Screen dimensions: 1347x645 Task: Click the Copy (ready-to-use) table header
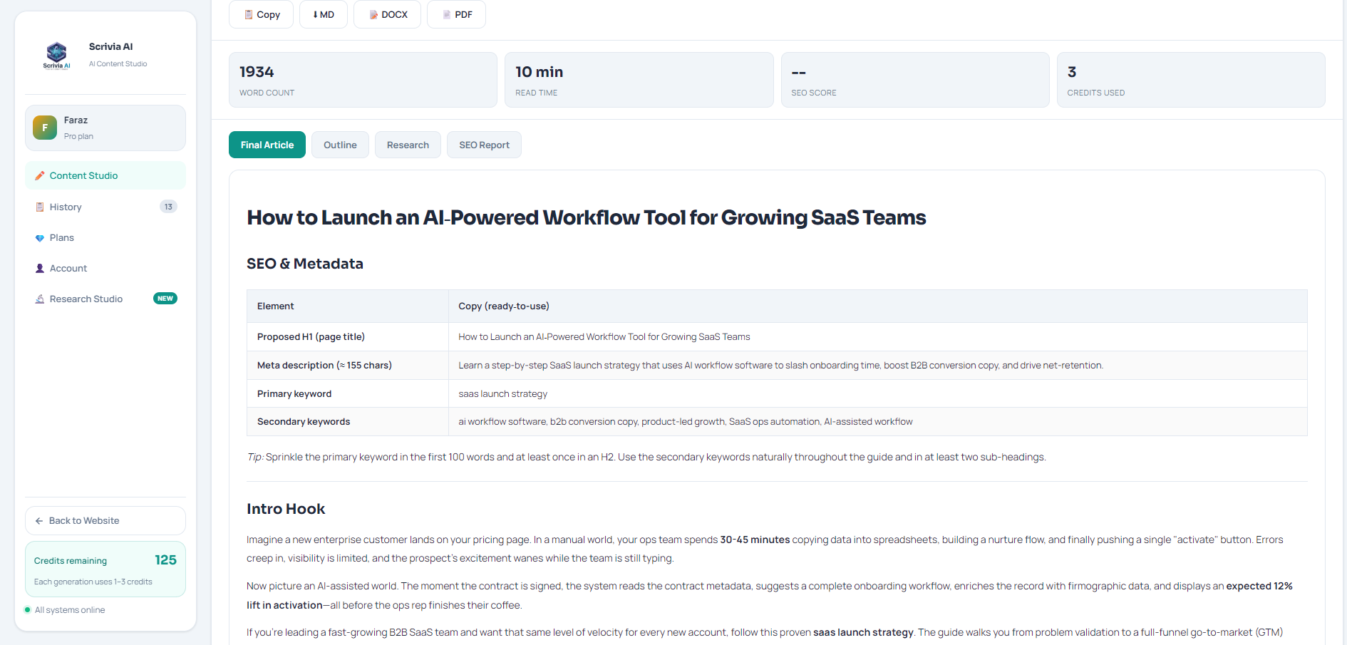[878, 306]
